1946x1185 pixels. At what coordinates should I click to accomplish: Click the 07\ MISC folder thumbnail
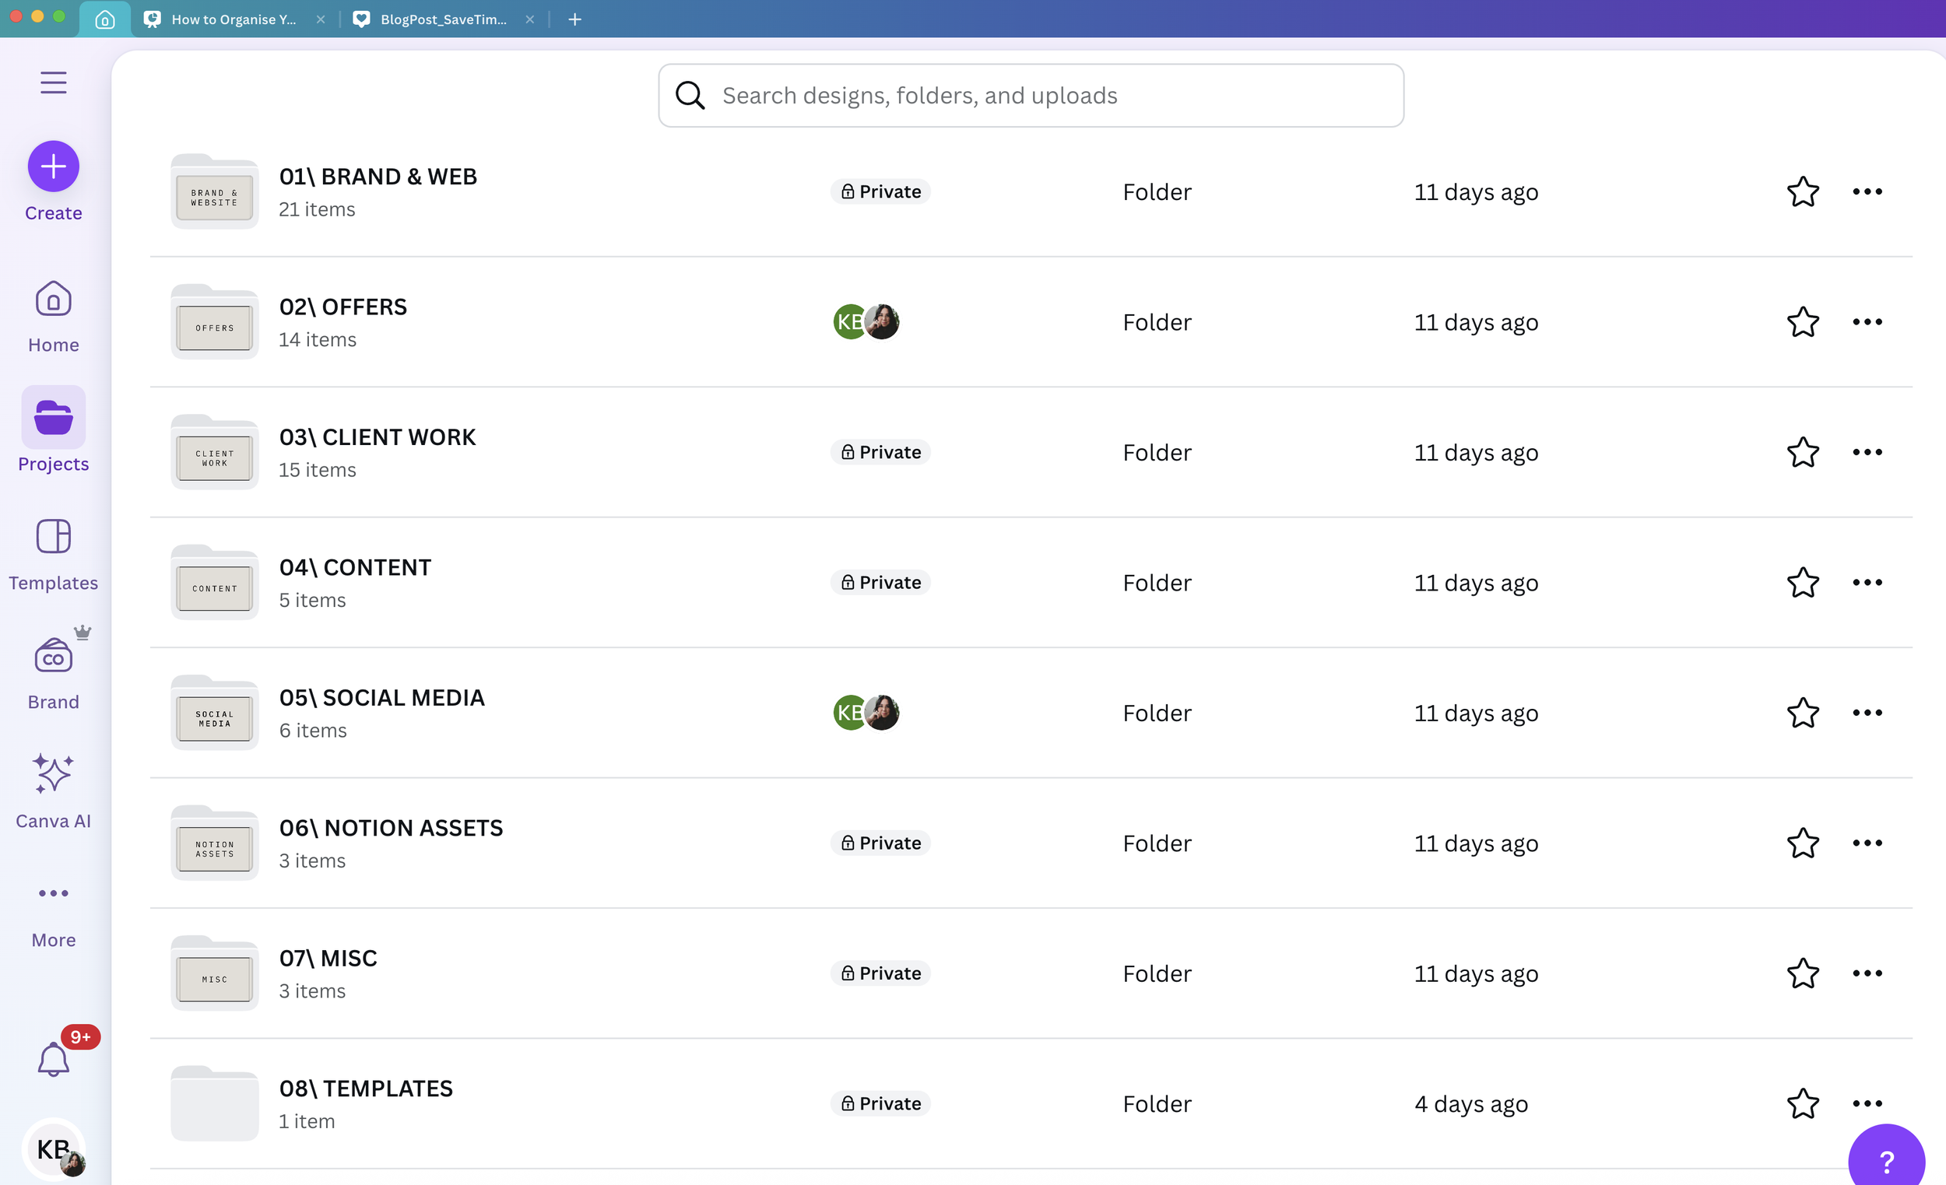(x=215, y=974)
